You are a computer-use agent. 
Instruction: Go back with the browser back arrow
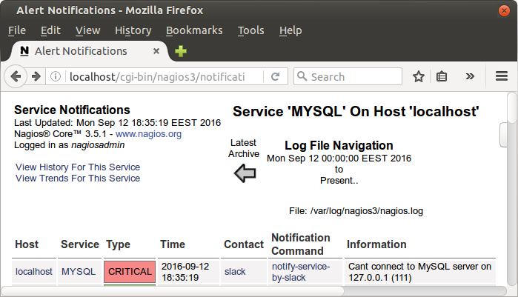16,76
